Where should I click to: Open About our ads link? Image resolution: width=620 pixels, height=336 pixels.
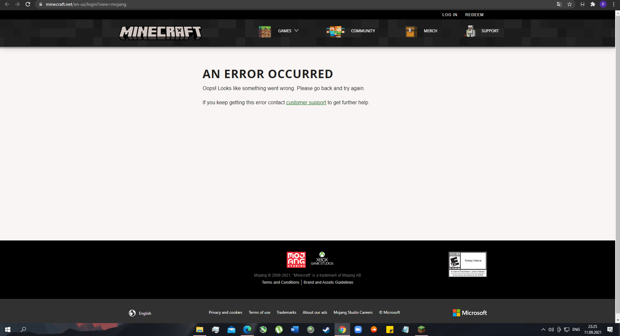click(x=315, y=312)
